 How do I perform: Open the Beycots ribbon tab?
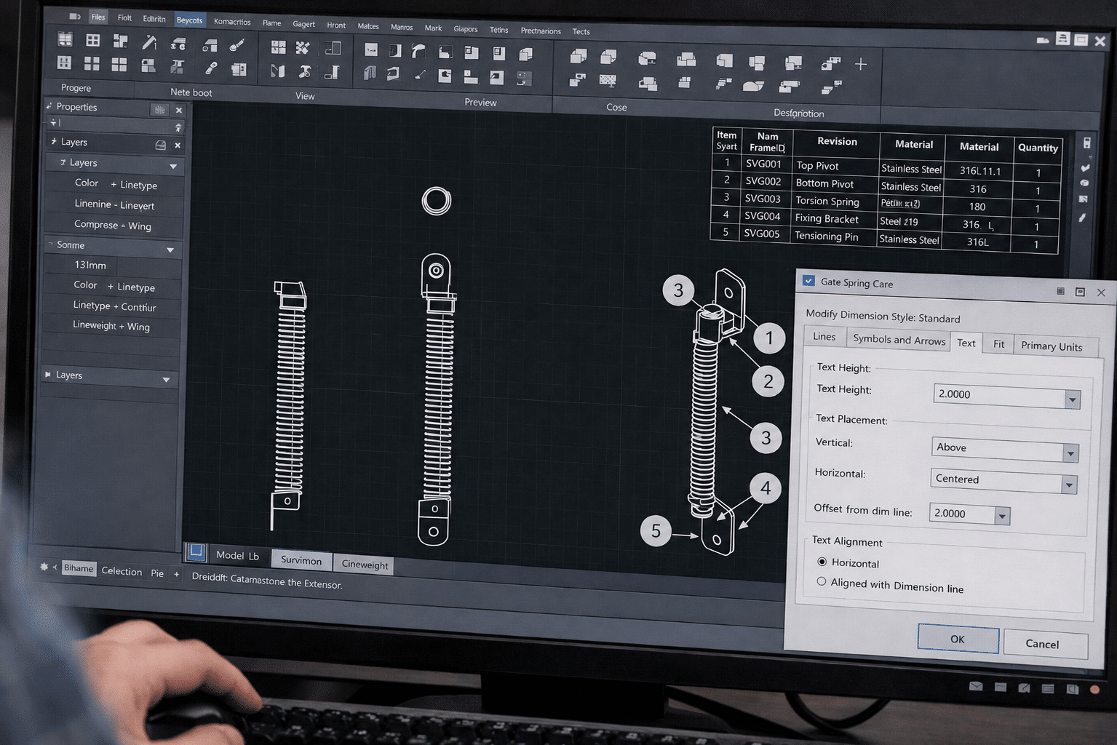click(189, 20)
